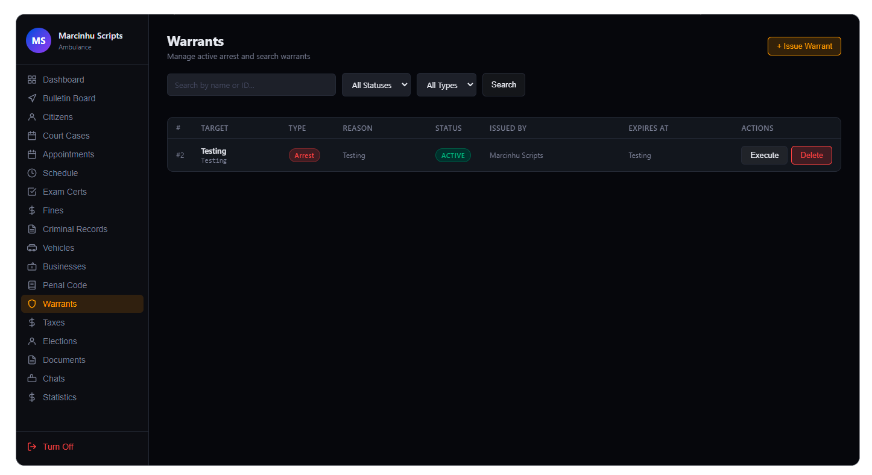Viewport: 872px width, 475px height.
Task: Click the Exam Certs checkmark icon
Action: 32,192
